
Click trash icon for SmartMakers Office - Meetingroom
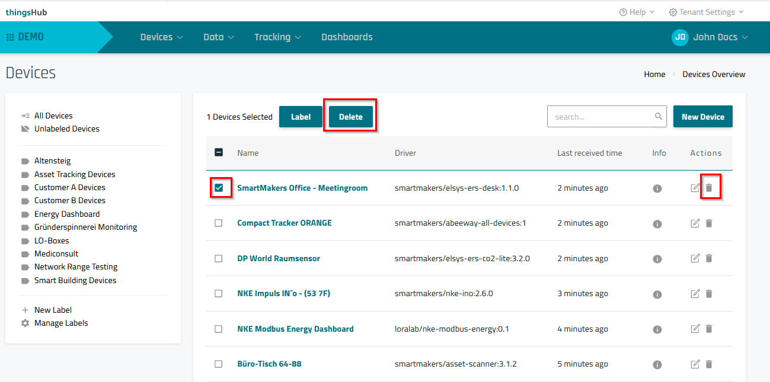[x=709, y=188]
